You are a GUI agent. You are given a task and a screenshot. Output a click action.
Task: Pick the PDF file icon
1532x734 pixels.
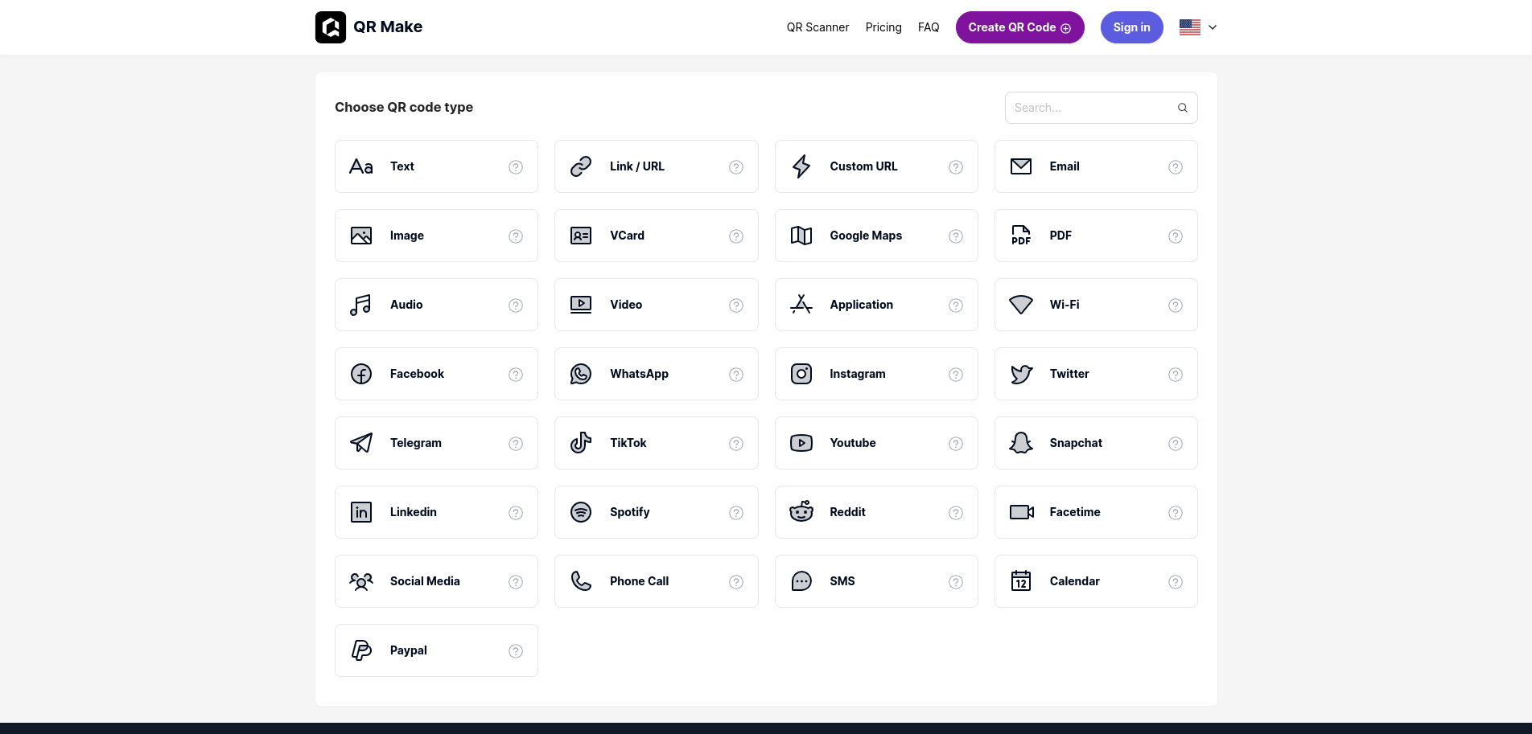pos(1021,236)
